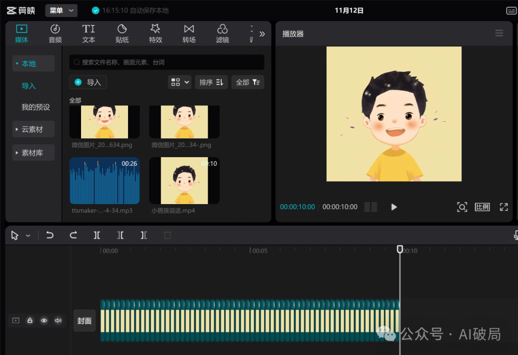Open the 特效 effects tab
Viewport: 518px width, 355px height.
[x=155, y=34]
